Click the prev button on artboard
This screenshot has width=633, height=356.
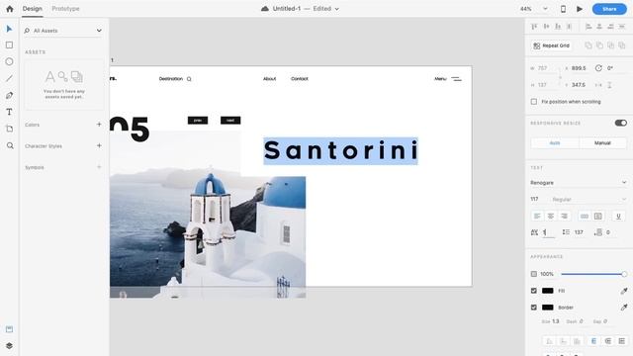click(198, 121)
